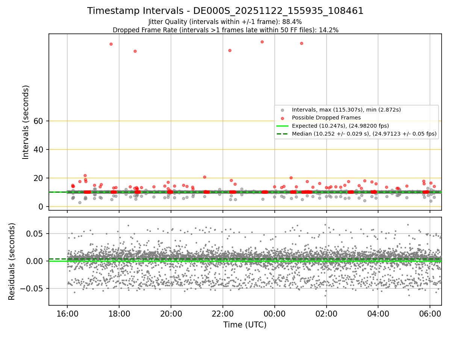
Task: Click the 'Residuals (seconds)' y-axis label
Action: (12, 261)
